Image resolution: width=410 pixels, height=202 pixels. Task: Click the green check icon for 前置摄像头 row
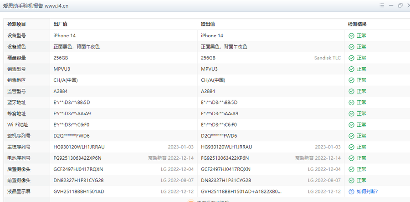coord(351,180)
